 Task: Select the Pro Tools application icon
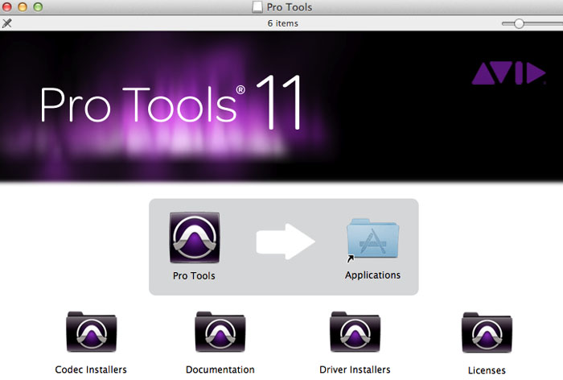pos(195,237)
